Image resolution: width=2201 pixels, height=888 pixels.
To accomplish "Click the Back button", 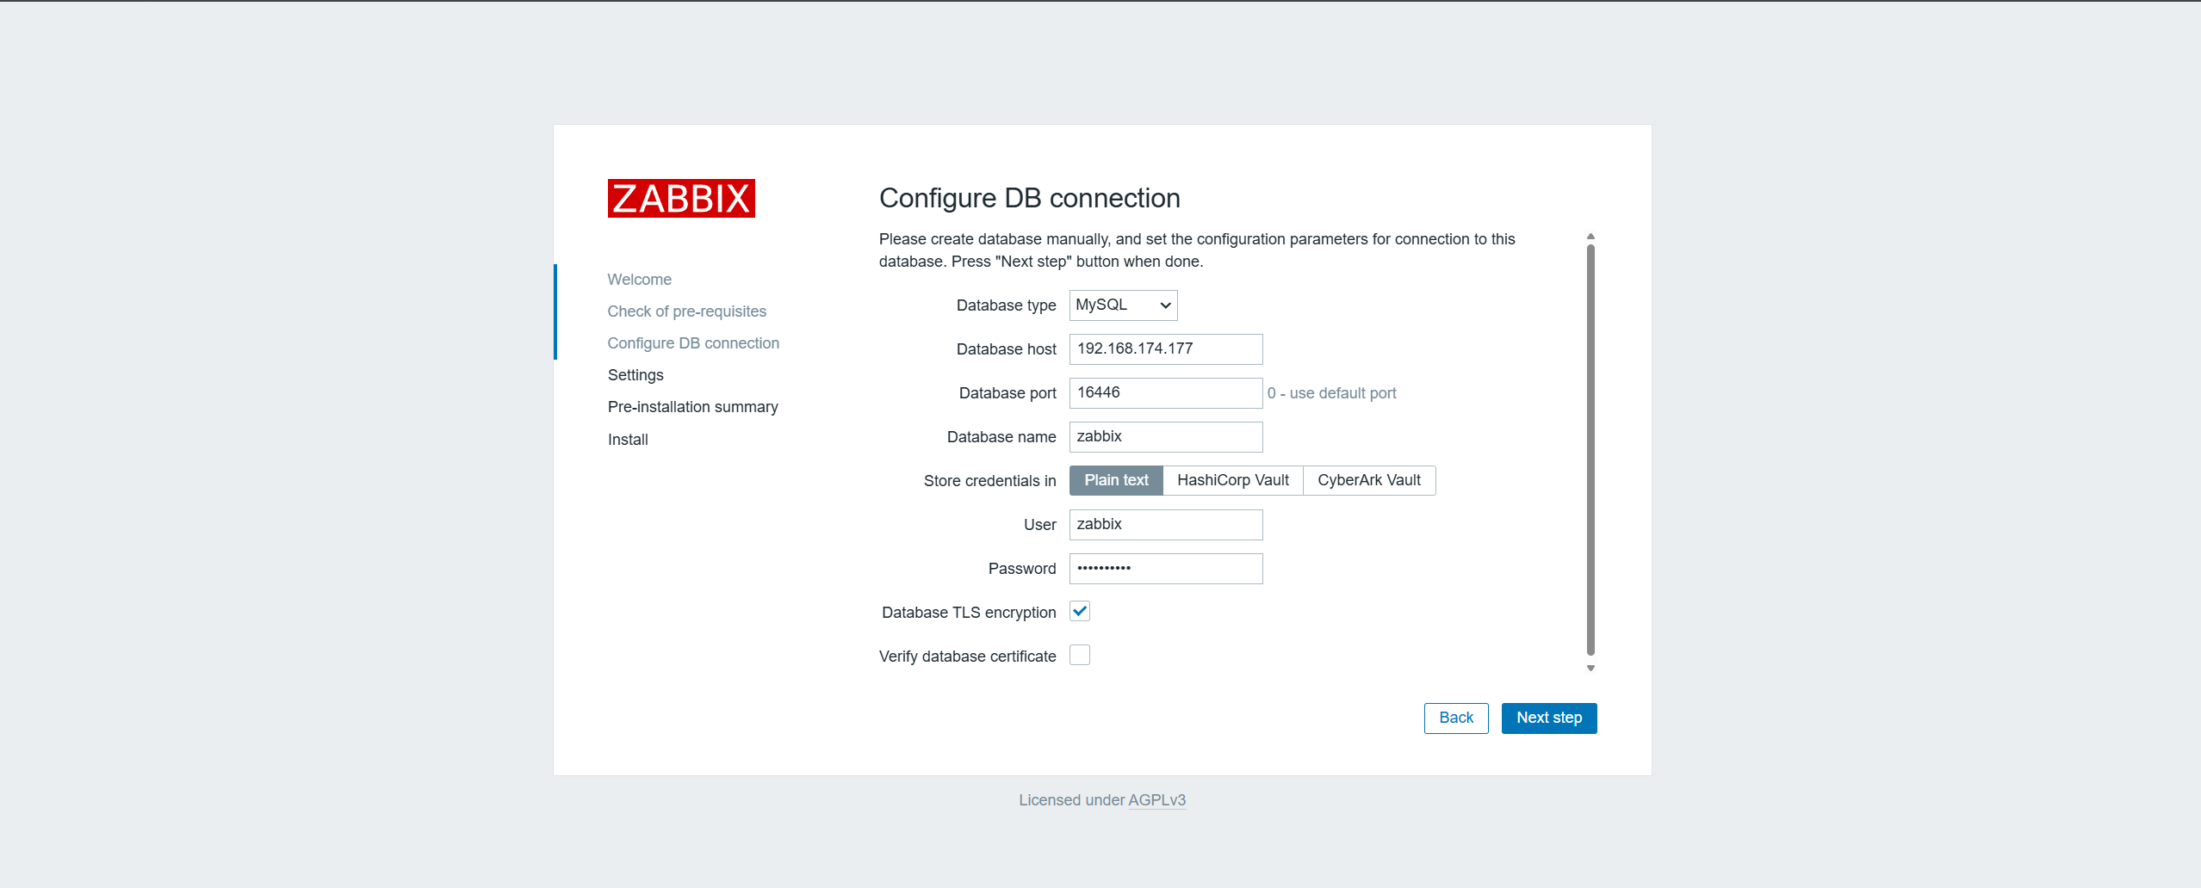I will [1456, 718].
